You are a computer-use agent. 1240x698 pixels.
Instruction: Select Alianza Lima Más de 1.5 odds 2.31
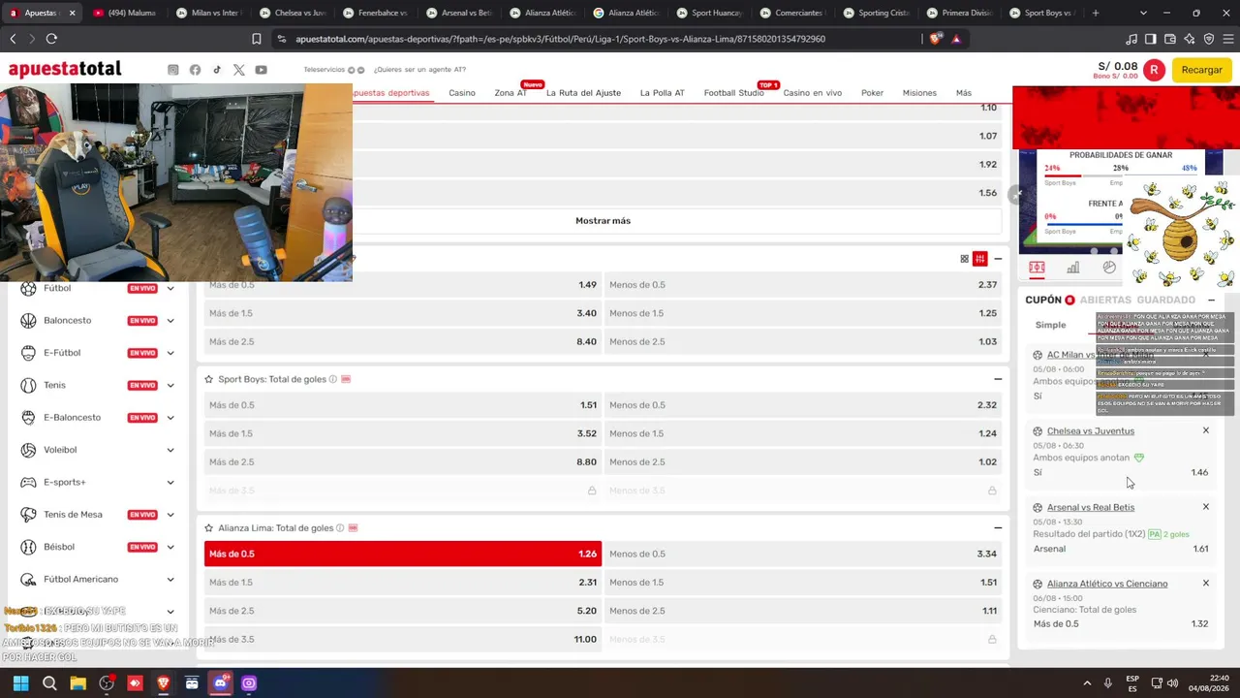pos(403,583)
